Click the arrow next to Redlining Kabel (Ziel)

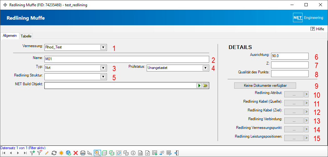[306, 112]
